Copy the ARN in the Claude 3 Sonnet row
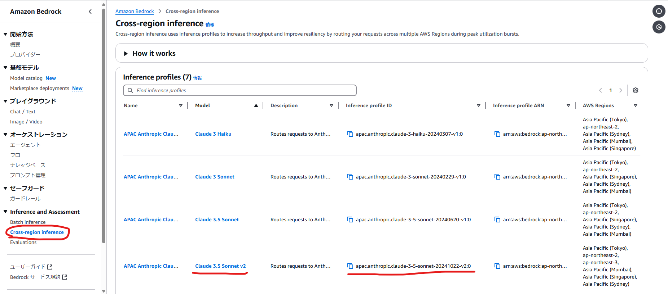Image resolution: width=668 pixels, height=294 pixels. click(x=497, y=177)
